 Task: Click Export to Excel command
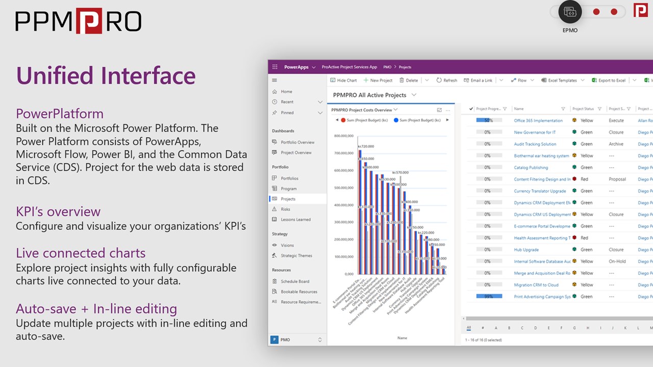[x=609, y=80]
